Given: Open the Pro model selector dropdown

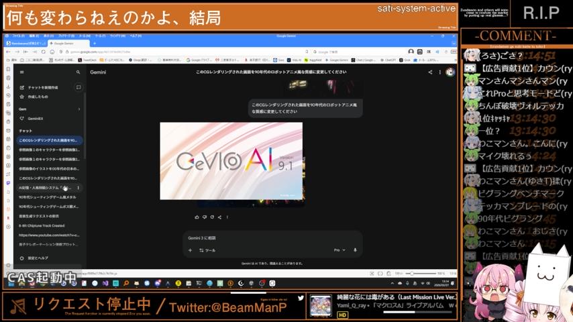Looking at the screenshot, I should (x=339, y=250).
